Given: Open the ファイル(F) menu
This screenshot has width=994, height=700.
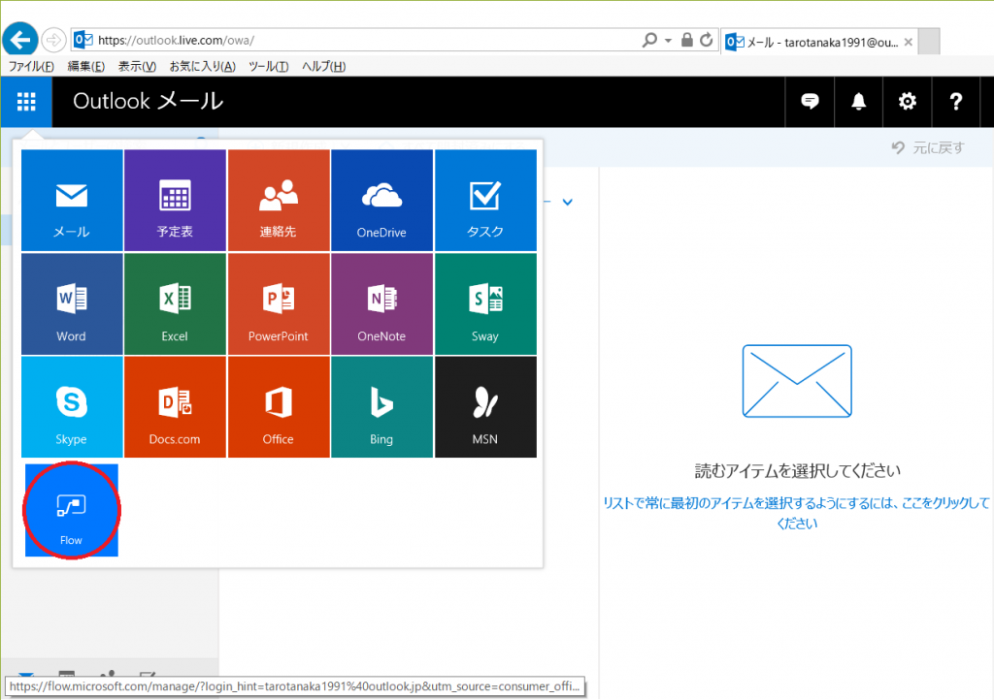Looking at the screenshot, I should [x=31, y=67].
